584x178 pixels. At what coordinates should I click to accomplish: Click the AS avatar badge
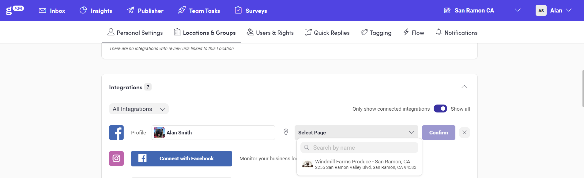click(x=541, y=10)
